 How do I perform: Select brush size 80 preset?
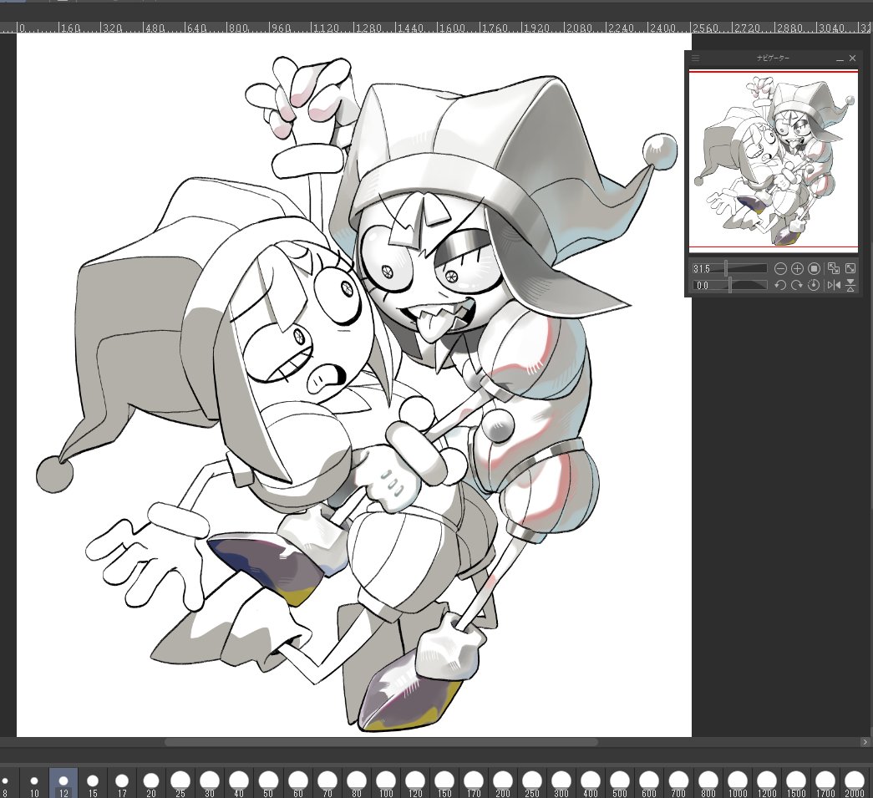tap(357, 783)
